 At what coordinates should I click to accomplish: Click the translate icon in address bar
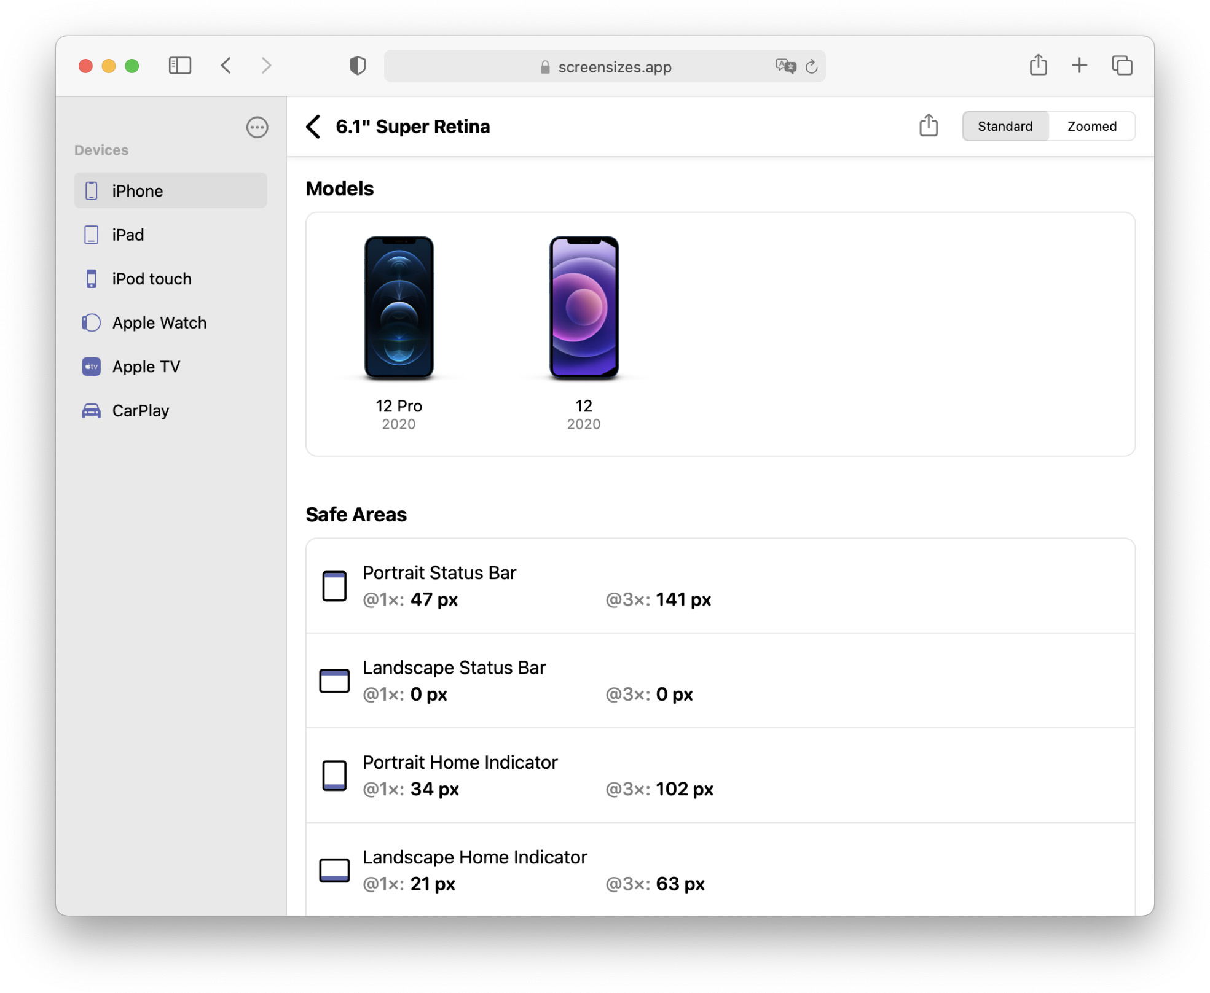(785, 66)
